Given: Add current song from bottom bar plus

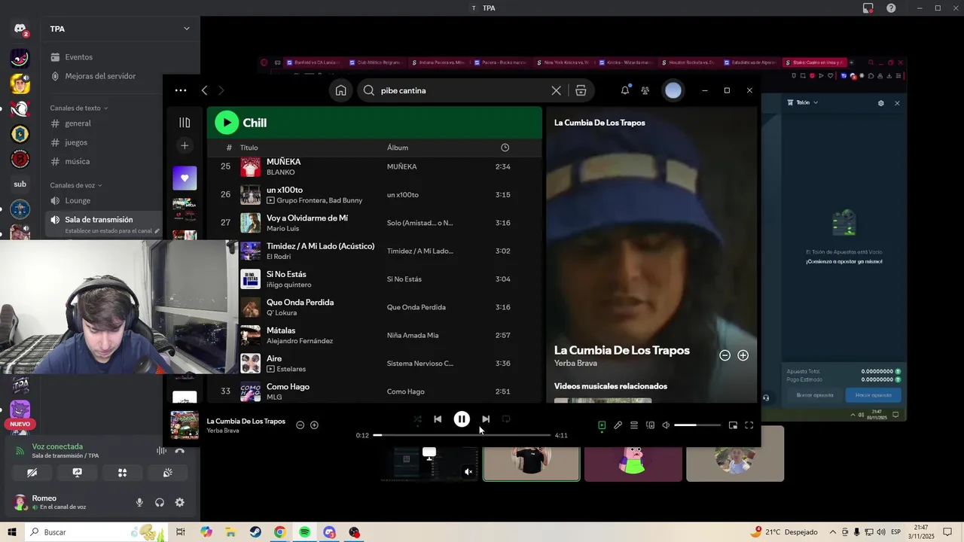Looking at the screenshot, I should click(x=314, y=425).
